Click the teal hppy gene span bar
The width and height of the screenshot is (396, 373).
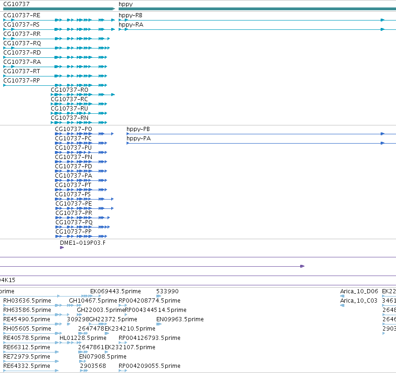click(257, 9)
